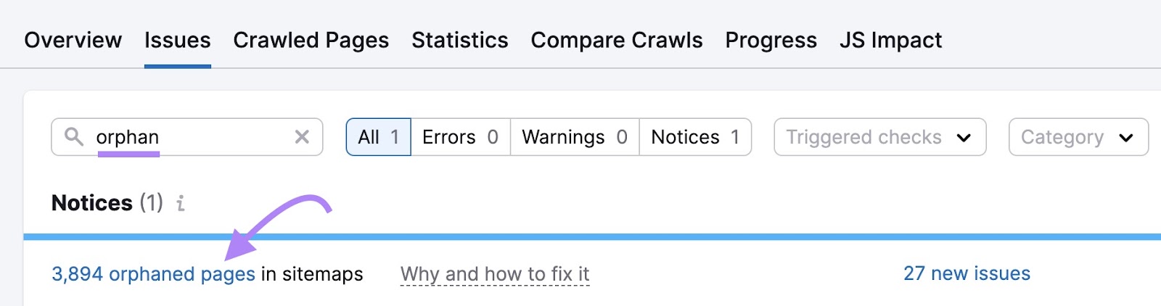Focus the issue search field
Viewport: 1161px width, 306px height.
[x=189, y=137]
